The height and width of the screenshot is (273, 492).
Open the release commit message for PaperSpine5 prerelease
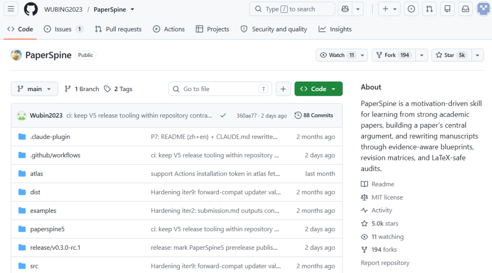tap(214, 247)
